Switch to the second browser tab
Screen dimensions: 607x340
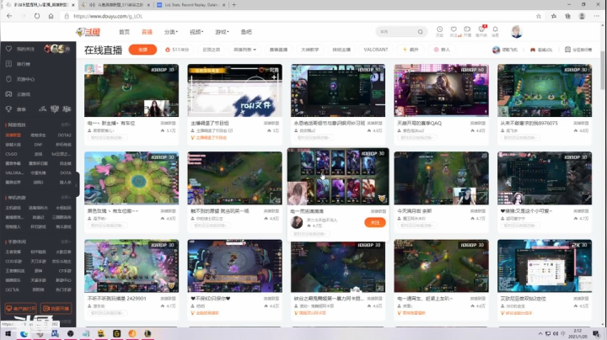116,5
